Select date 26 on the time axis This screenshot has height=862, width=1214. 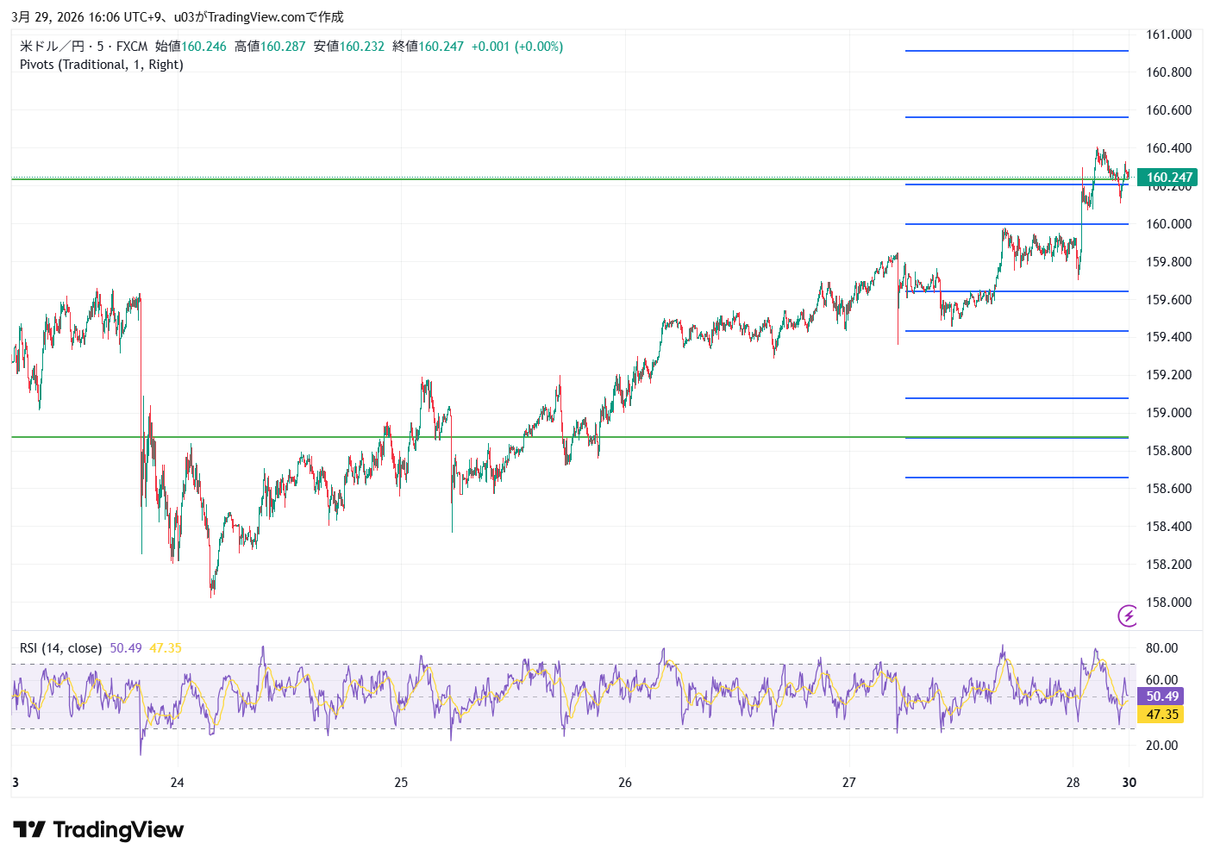point(625,783)
